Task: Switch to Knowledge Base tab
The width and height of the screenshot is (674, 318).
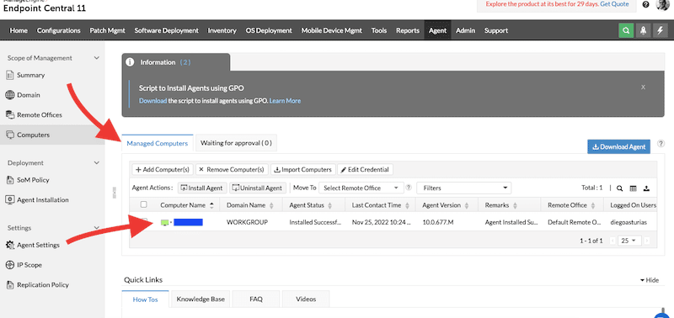Action: click(x=201, y=299)
